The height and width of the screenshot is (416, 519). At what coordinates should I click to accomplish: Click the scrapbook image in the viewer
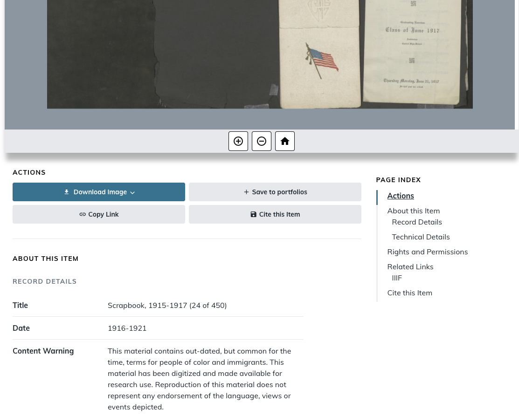[259, 54]
